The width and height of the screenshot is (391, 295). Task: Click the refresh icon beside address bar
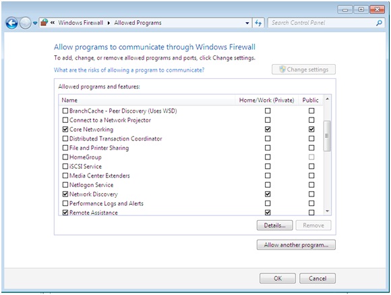(258, 23)
